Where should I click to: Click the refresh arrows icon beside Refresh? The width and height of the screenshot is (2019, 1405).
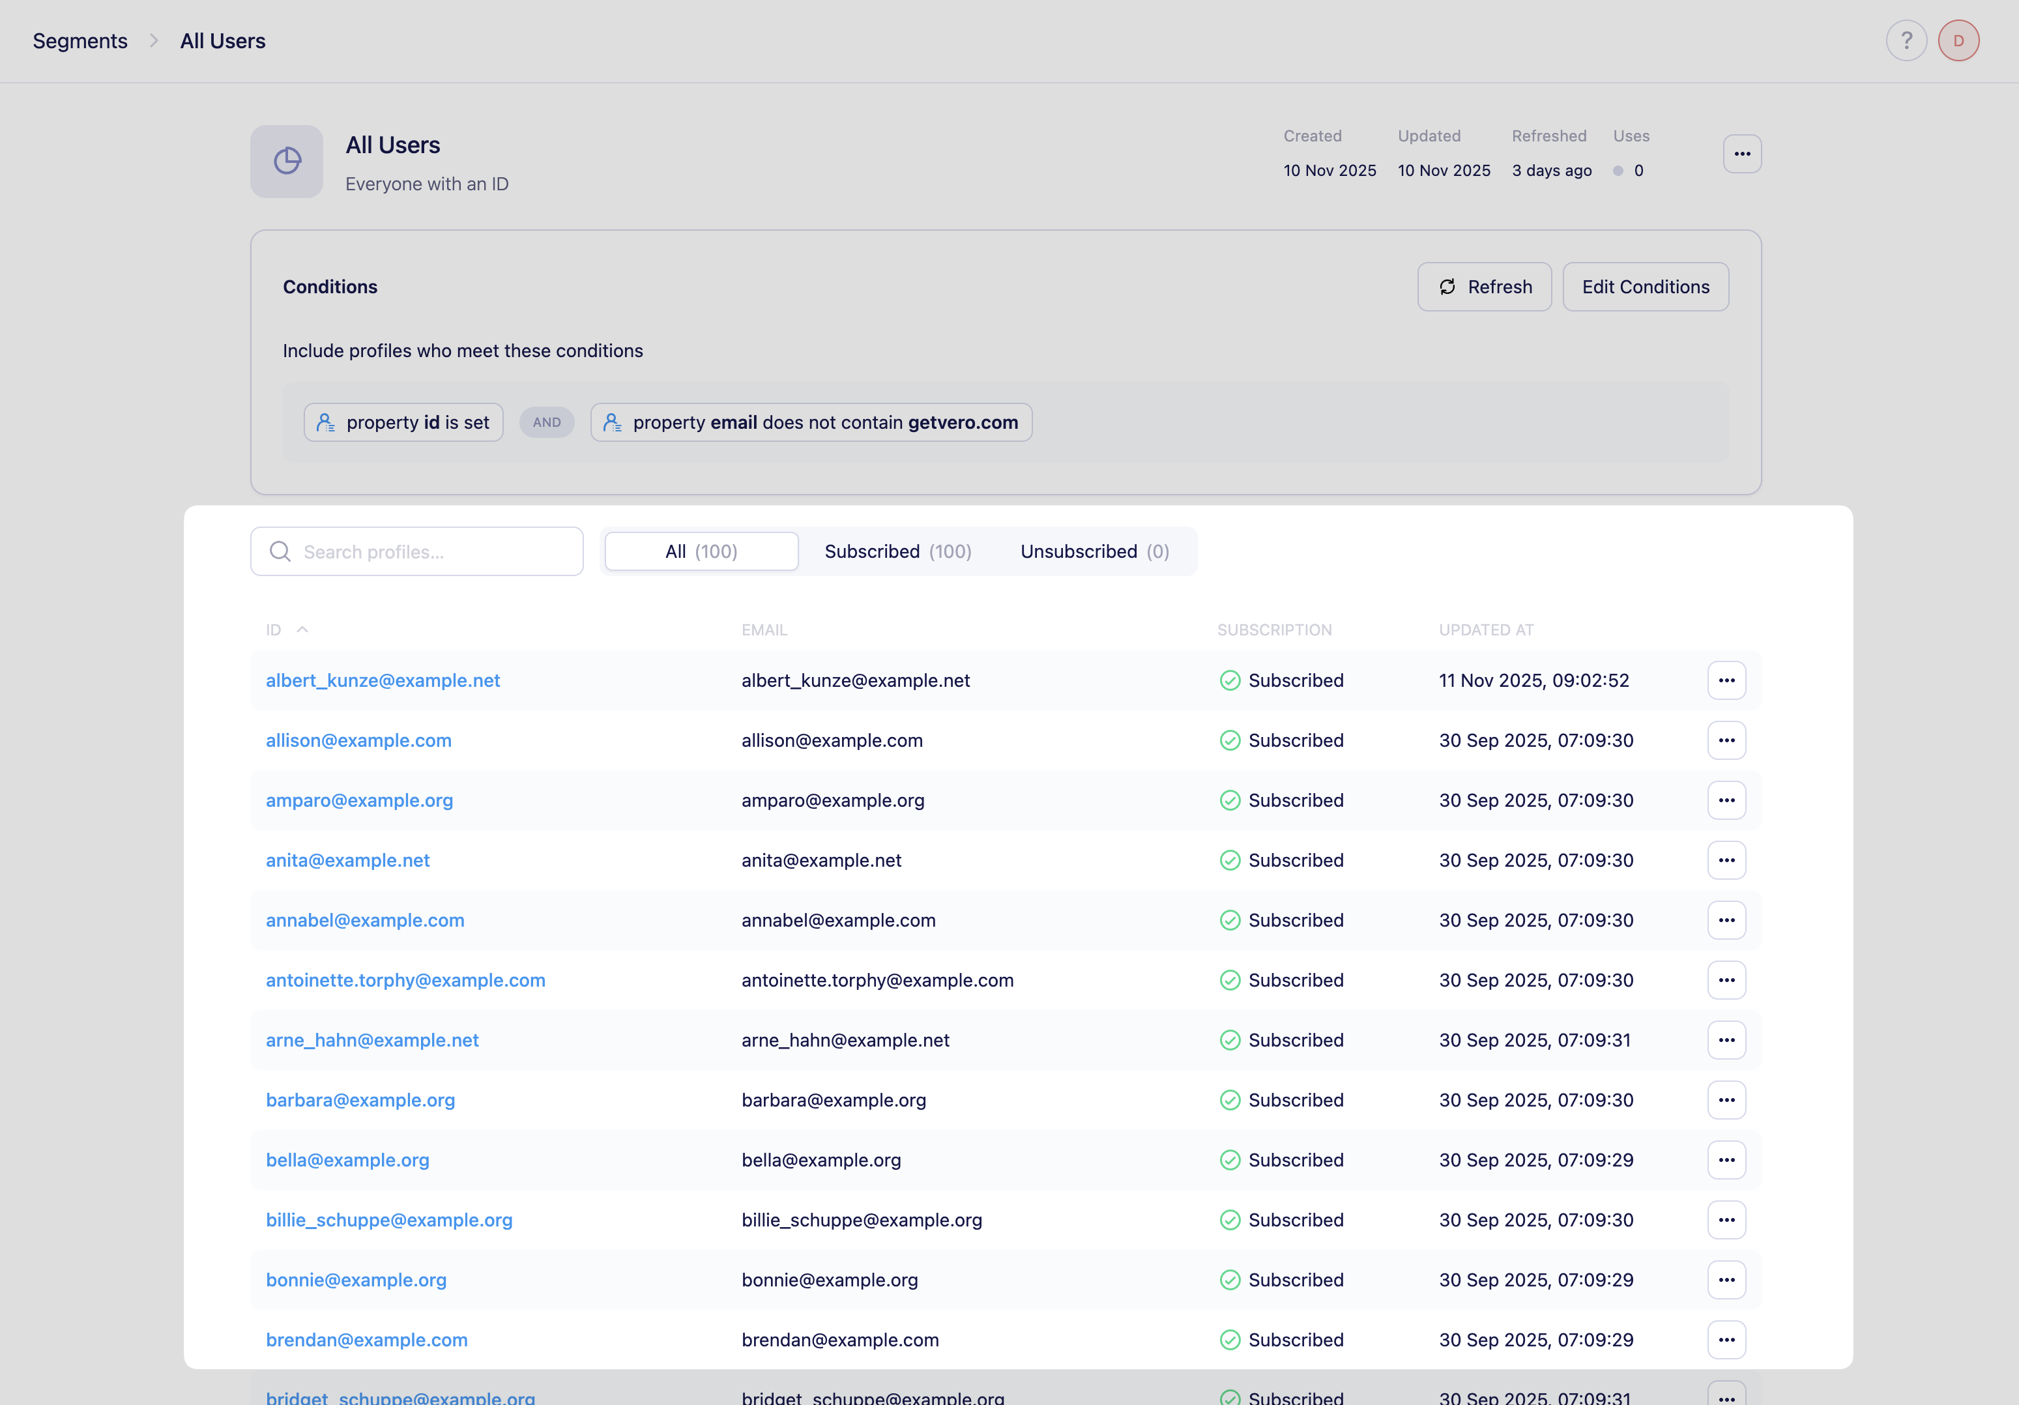pos(1448,287)
